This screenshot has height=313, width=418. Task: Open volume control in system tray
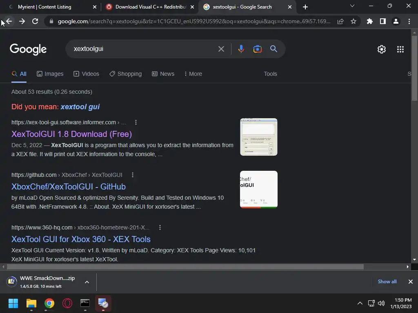(382, 303)
